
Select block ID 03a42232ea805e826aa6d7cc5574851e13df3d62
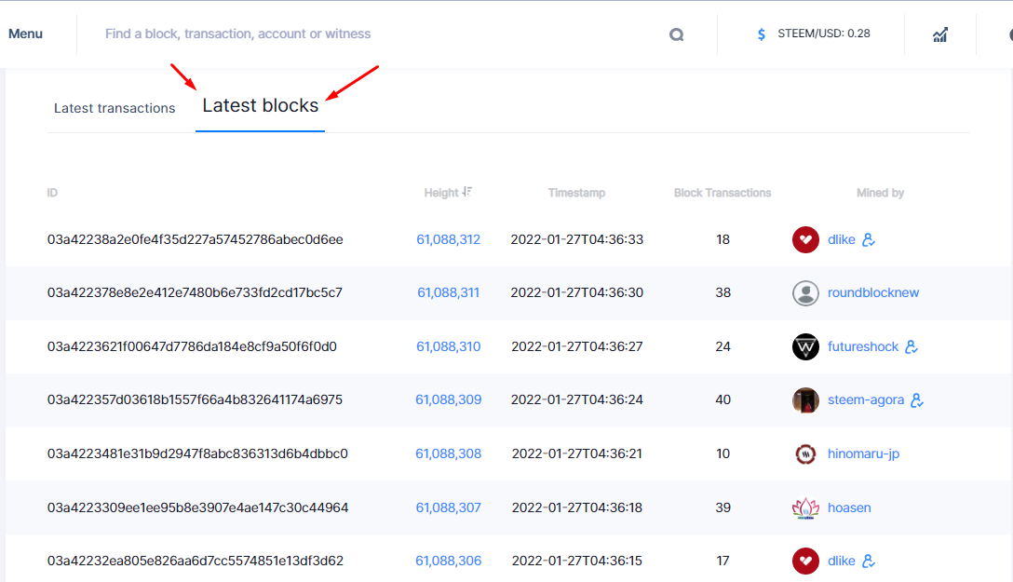click(x=196, y=561)
